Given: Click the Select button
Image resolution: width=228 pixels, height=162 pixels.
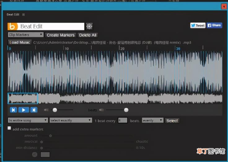Looking at the screenshot, I should click(172, 121).
